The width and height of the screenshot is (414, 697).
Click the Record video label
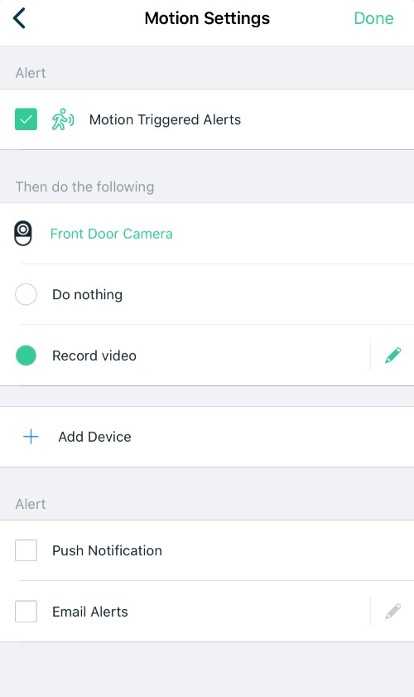point(94,356)
